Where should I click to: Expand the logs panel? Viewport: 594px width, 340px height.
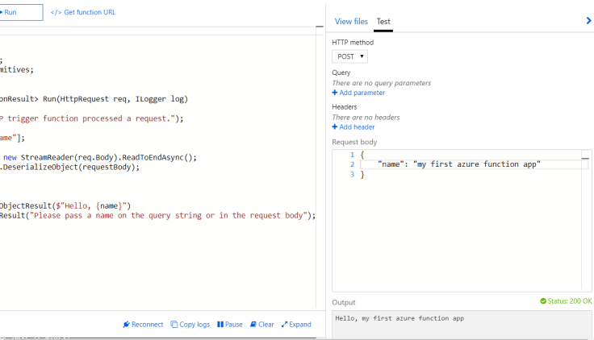pyautogui.click(x=296, y=325)
